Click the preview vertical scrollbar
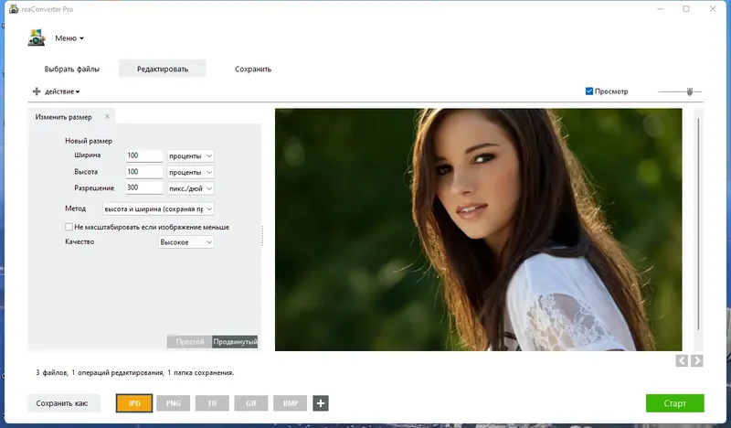731x428 pixels. point(698,224)
